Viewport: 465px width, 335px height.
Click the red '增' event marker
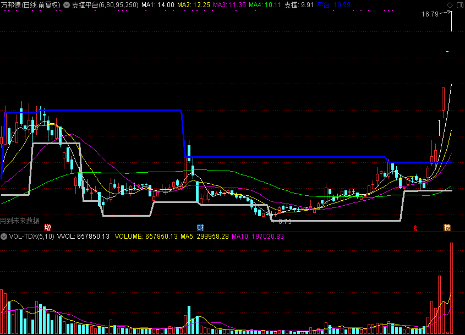(x=47, y=227)
